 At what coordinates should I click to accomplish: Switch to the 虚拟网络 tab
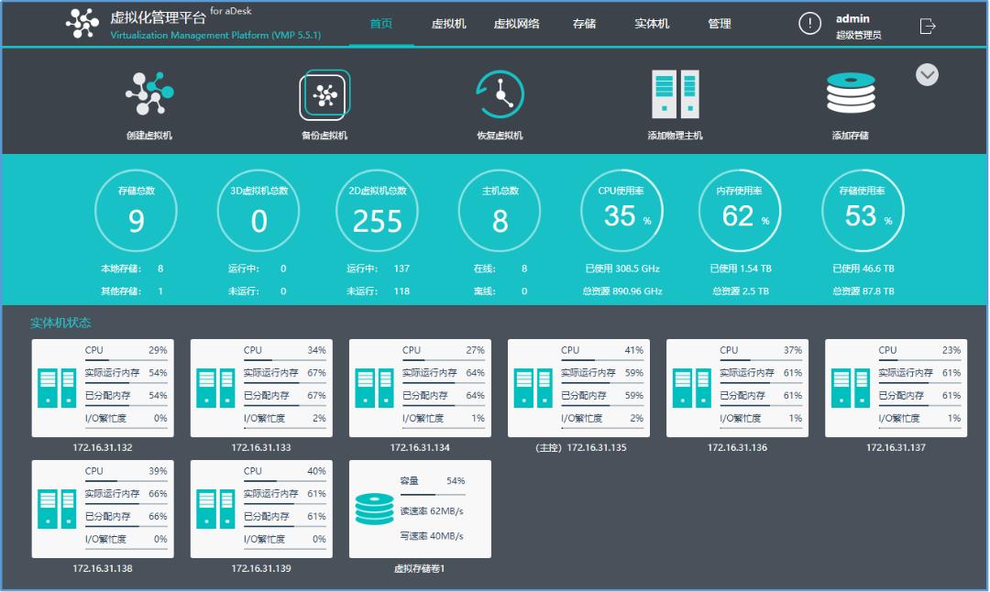(x=516, y=24)
